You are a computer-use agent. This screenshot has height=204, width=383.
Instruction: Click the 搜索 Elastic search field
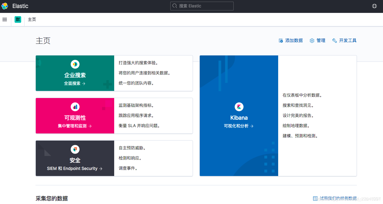202,6
